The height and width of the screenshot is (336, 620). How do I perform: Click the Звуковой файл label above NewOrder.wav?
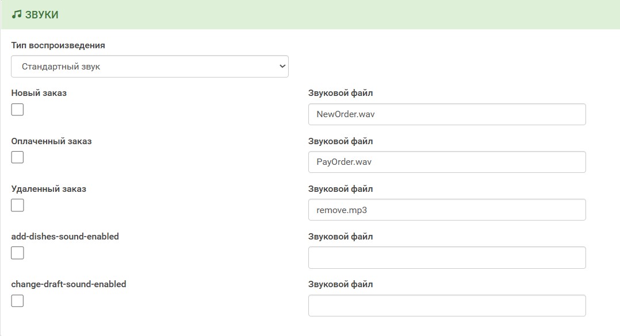coord(340,93)
